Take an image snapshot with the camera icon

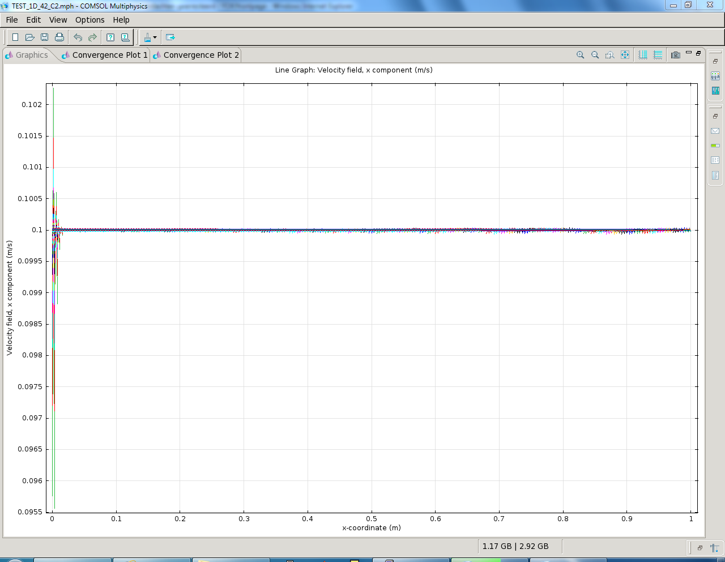coord(675,55)
